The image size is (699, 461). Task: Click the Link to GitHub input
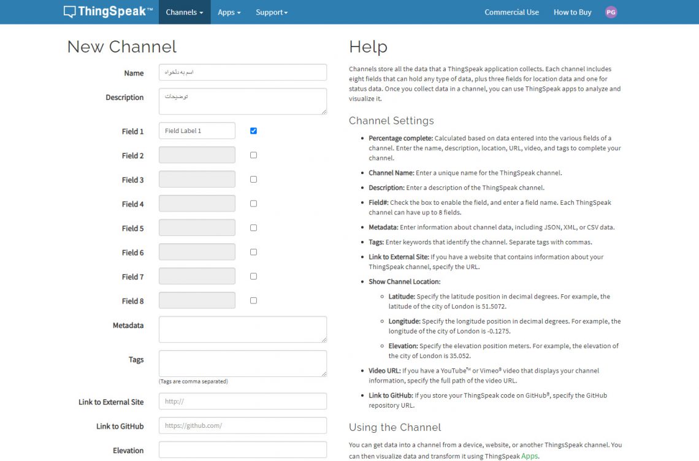(x=242, y=425)
